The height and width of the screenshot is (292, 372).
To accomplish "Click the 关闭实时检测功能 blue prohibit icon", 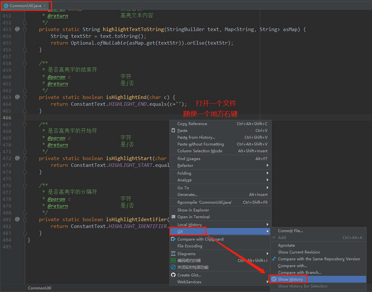I will [173, 267].
